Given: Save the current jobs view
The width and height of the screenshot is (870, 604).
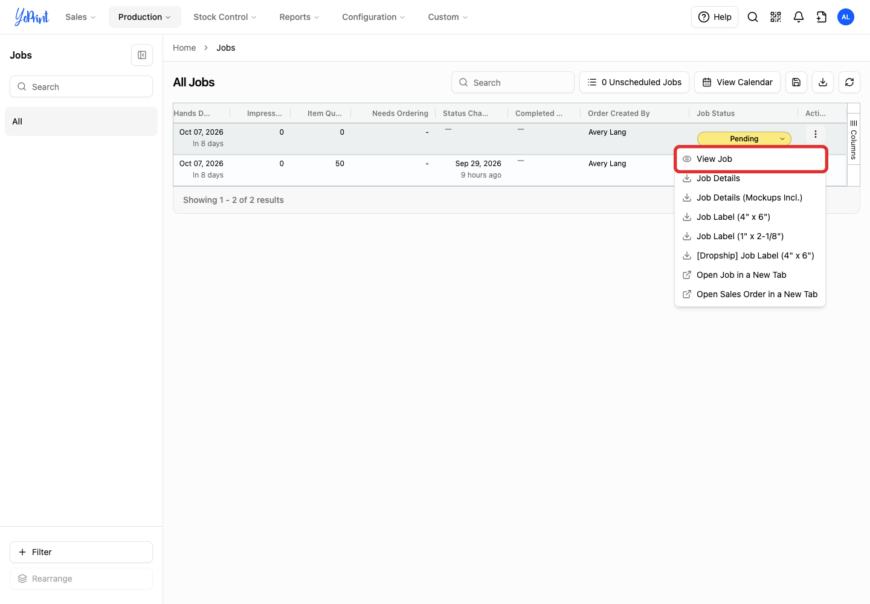Looking at the screenshot, I should click(x=796, y=82).
